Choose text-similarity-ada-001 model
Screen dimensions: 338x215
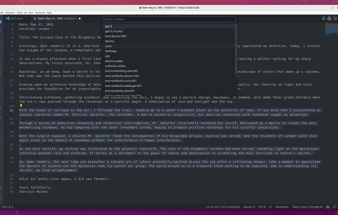pyautogui.click(x=169, y=91)
